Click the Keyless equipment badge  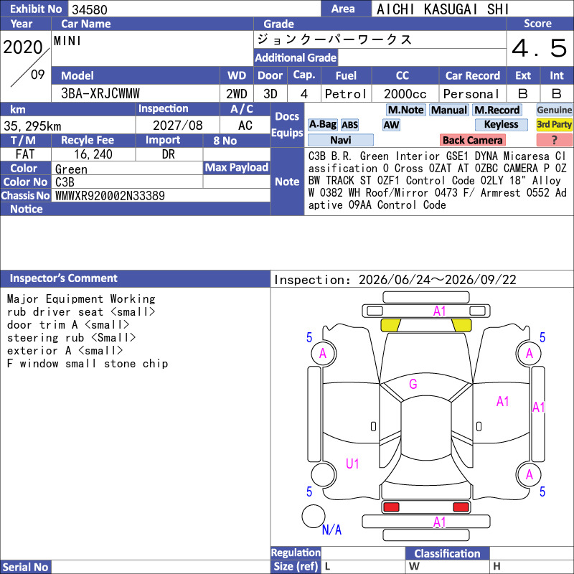[x=501, y=124]
